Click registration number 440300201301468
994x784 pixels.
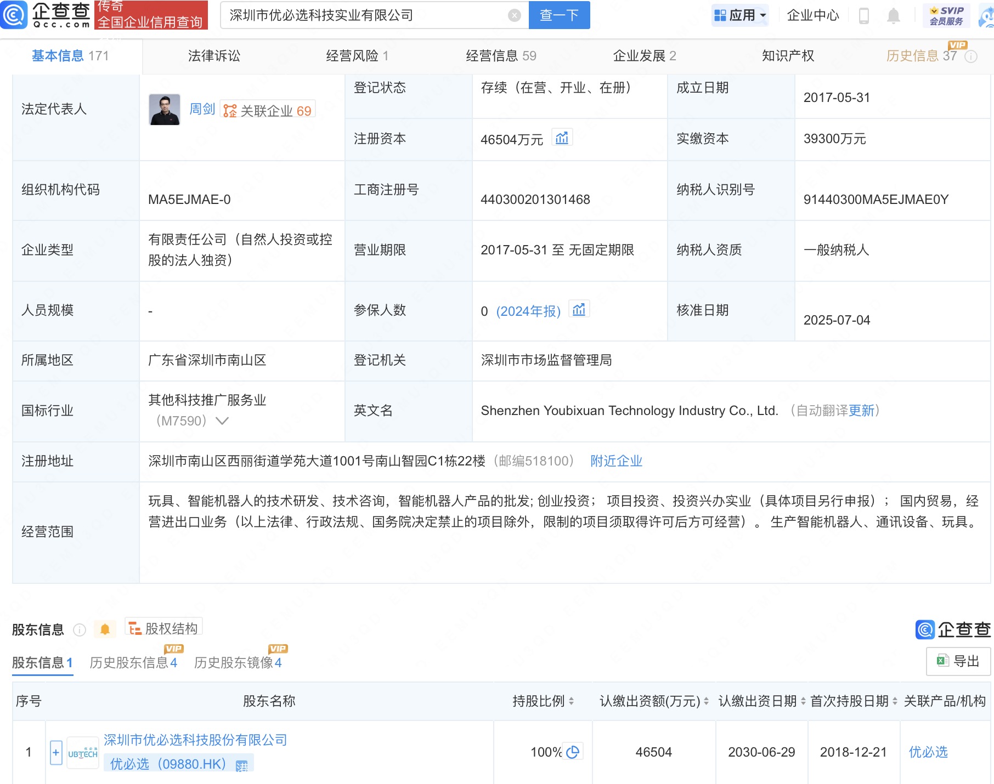[x=535, y=200]
